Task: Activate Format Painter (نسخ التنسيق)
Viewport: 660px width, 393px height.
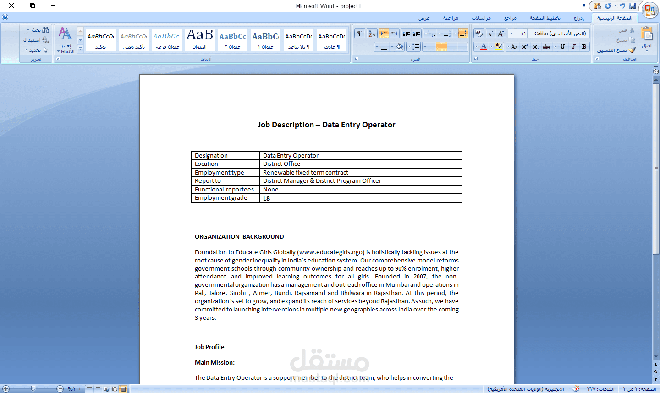Action: click(x=616, y=50)
